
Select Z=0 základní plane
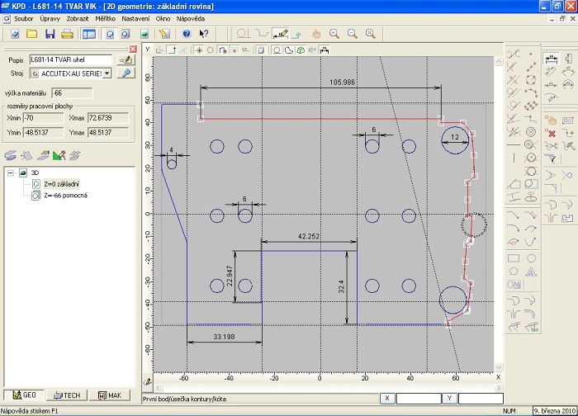[61, 184]
